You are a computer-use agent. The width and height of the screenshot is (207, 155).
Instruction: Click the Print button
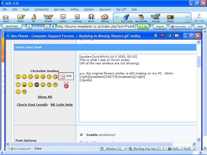click(x=200, y=27)
